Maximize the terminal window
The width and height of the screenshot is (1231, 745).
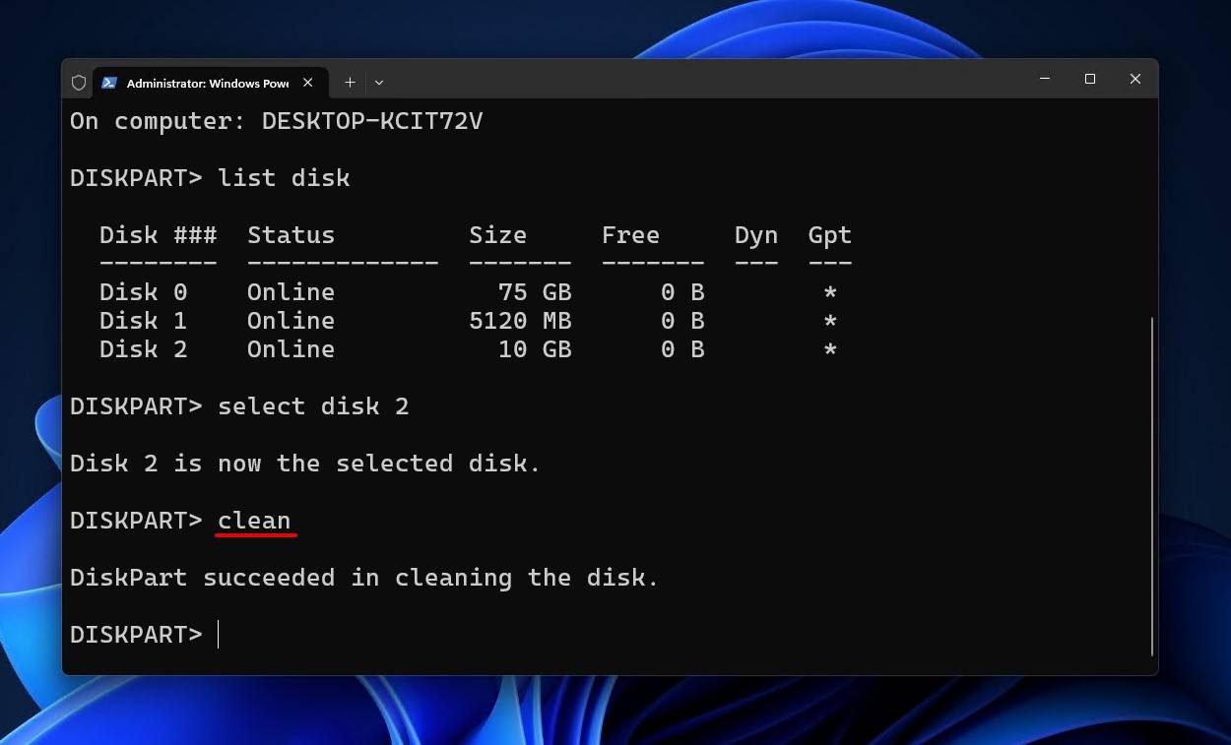coord(1089,79)
